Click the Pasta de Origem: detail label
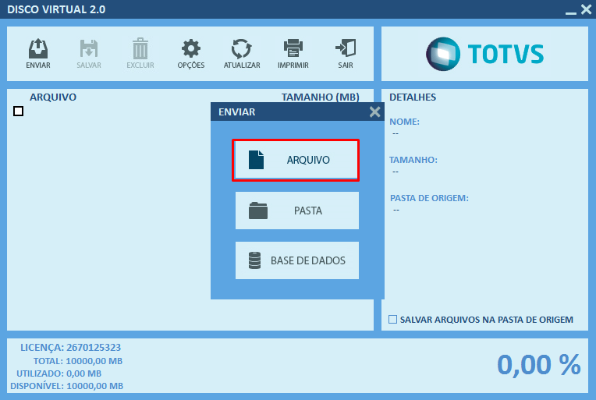The width and height of the screenshot is (596, 400). click(429, 198)
